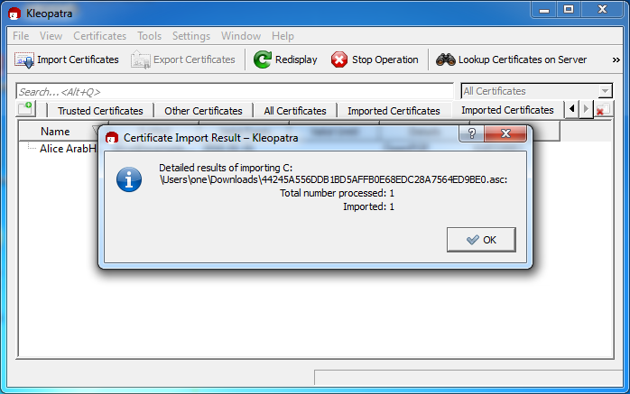Open the View menu
Image resolution: width=630 pixels, height=394 pixels.
[51, 36]
